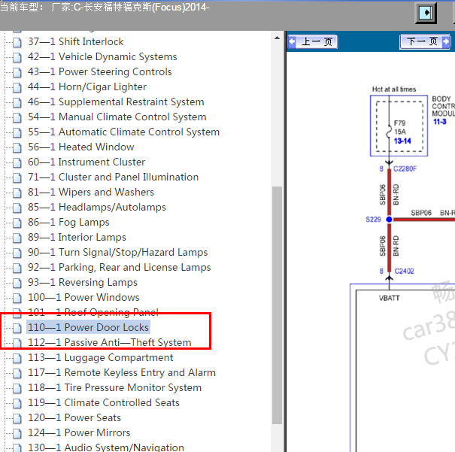
Task: Select 43—1 Power Steering Controls
Action: 99,72
